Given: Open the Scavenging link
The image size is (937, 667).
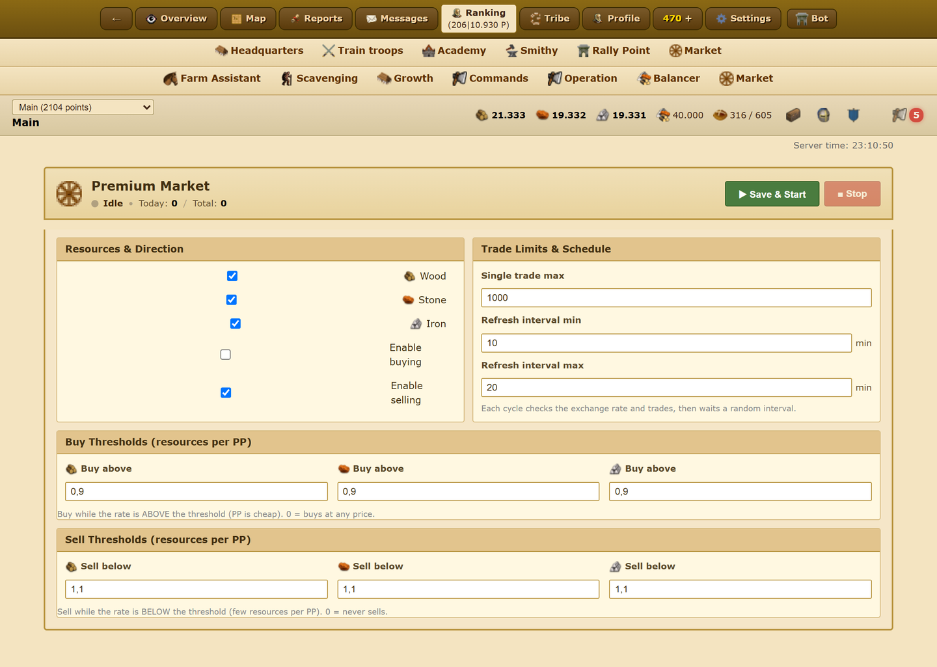Looking at the screenshot, I should tap(319, 79).
